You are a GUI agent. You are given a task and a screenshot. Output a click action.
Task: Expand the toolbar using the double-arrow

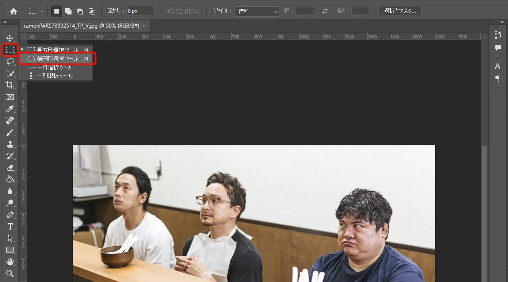5,22
